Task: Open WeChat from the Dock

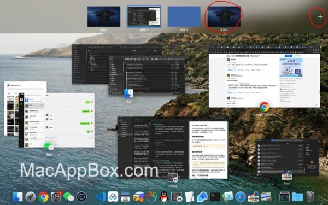Action: pos(69,197)
